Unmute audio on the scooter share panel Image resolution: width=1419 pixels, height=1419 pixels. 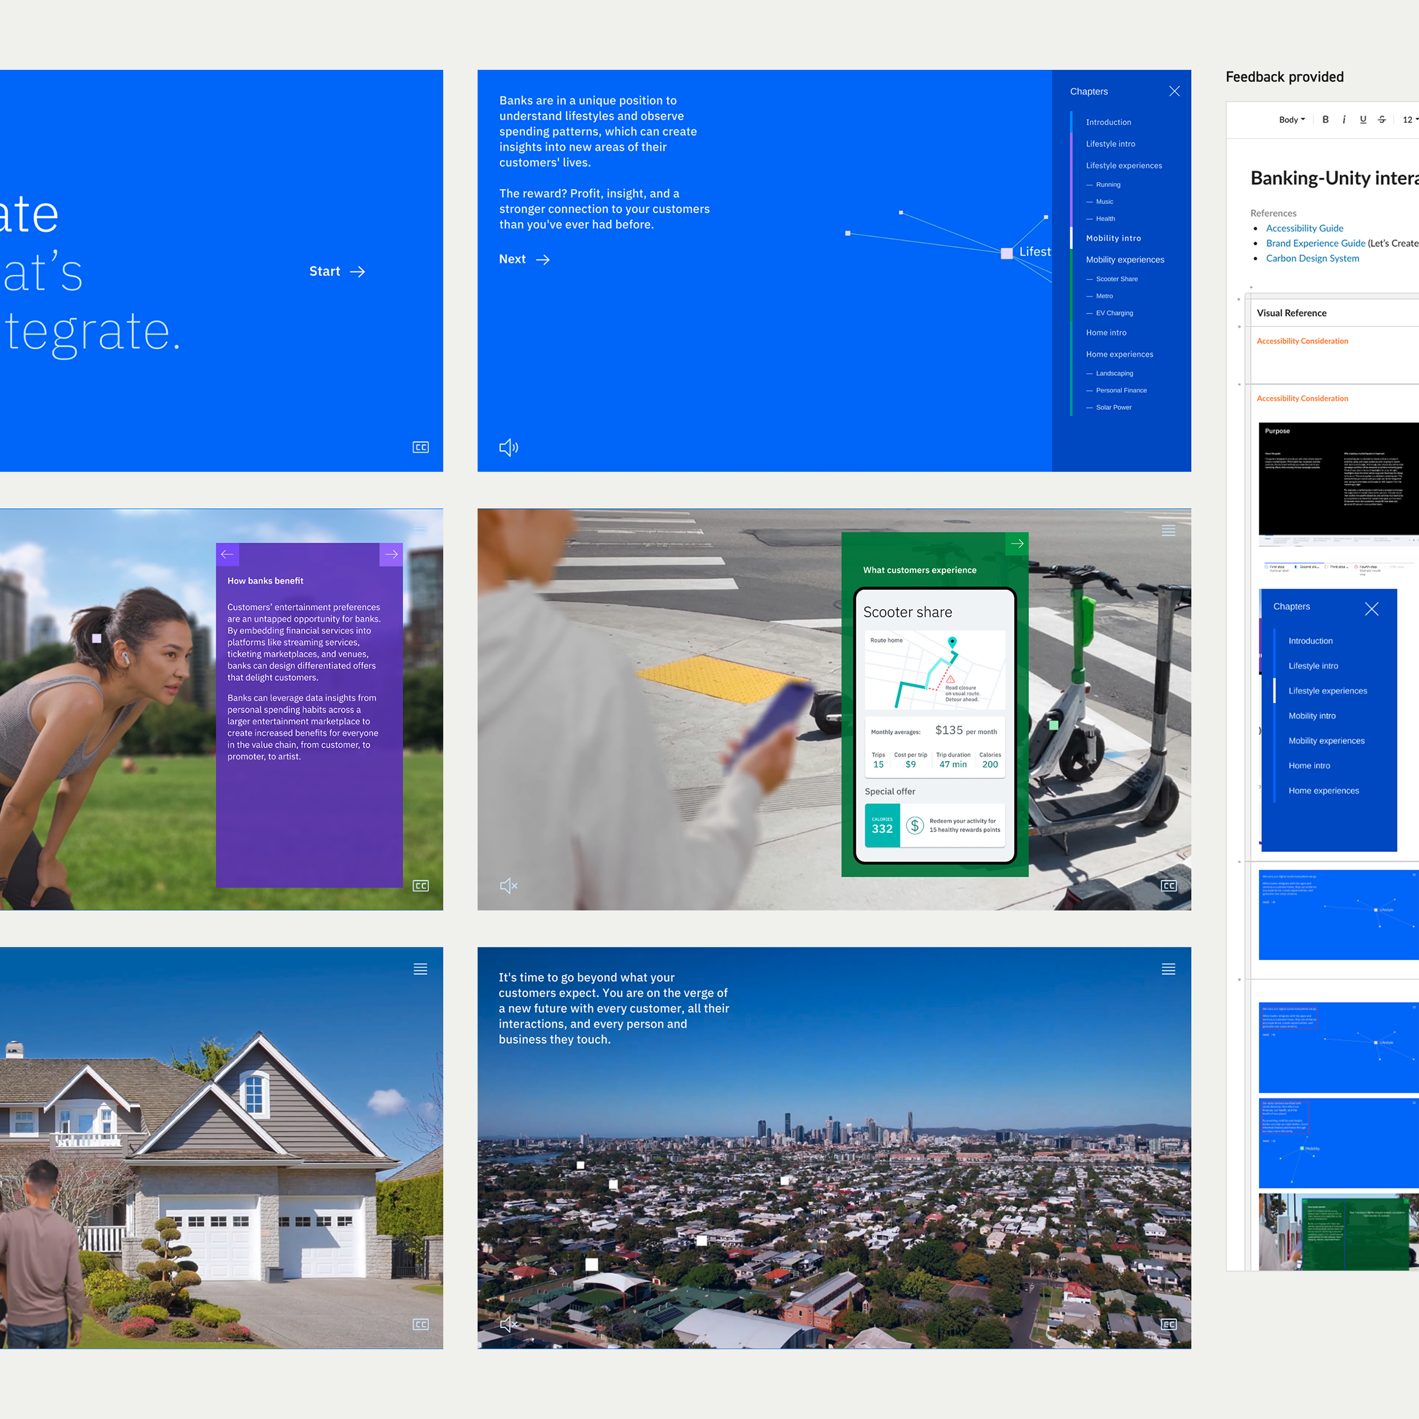508,886
